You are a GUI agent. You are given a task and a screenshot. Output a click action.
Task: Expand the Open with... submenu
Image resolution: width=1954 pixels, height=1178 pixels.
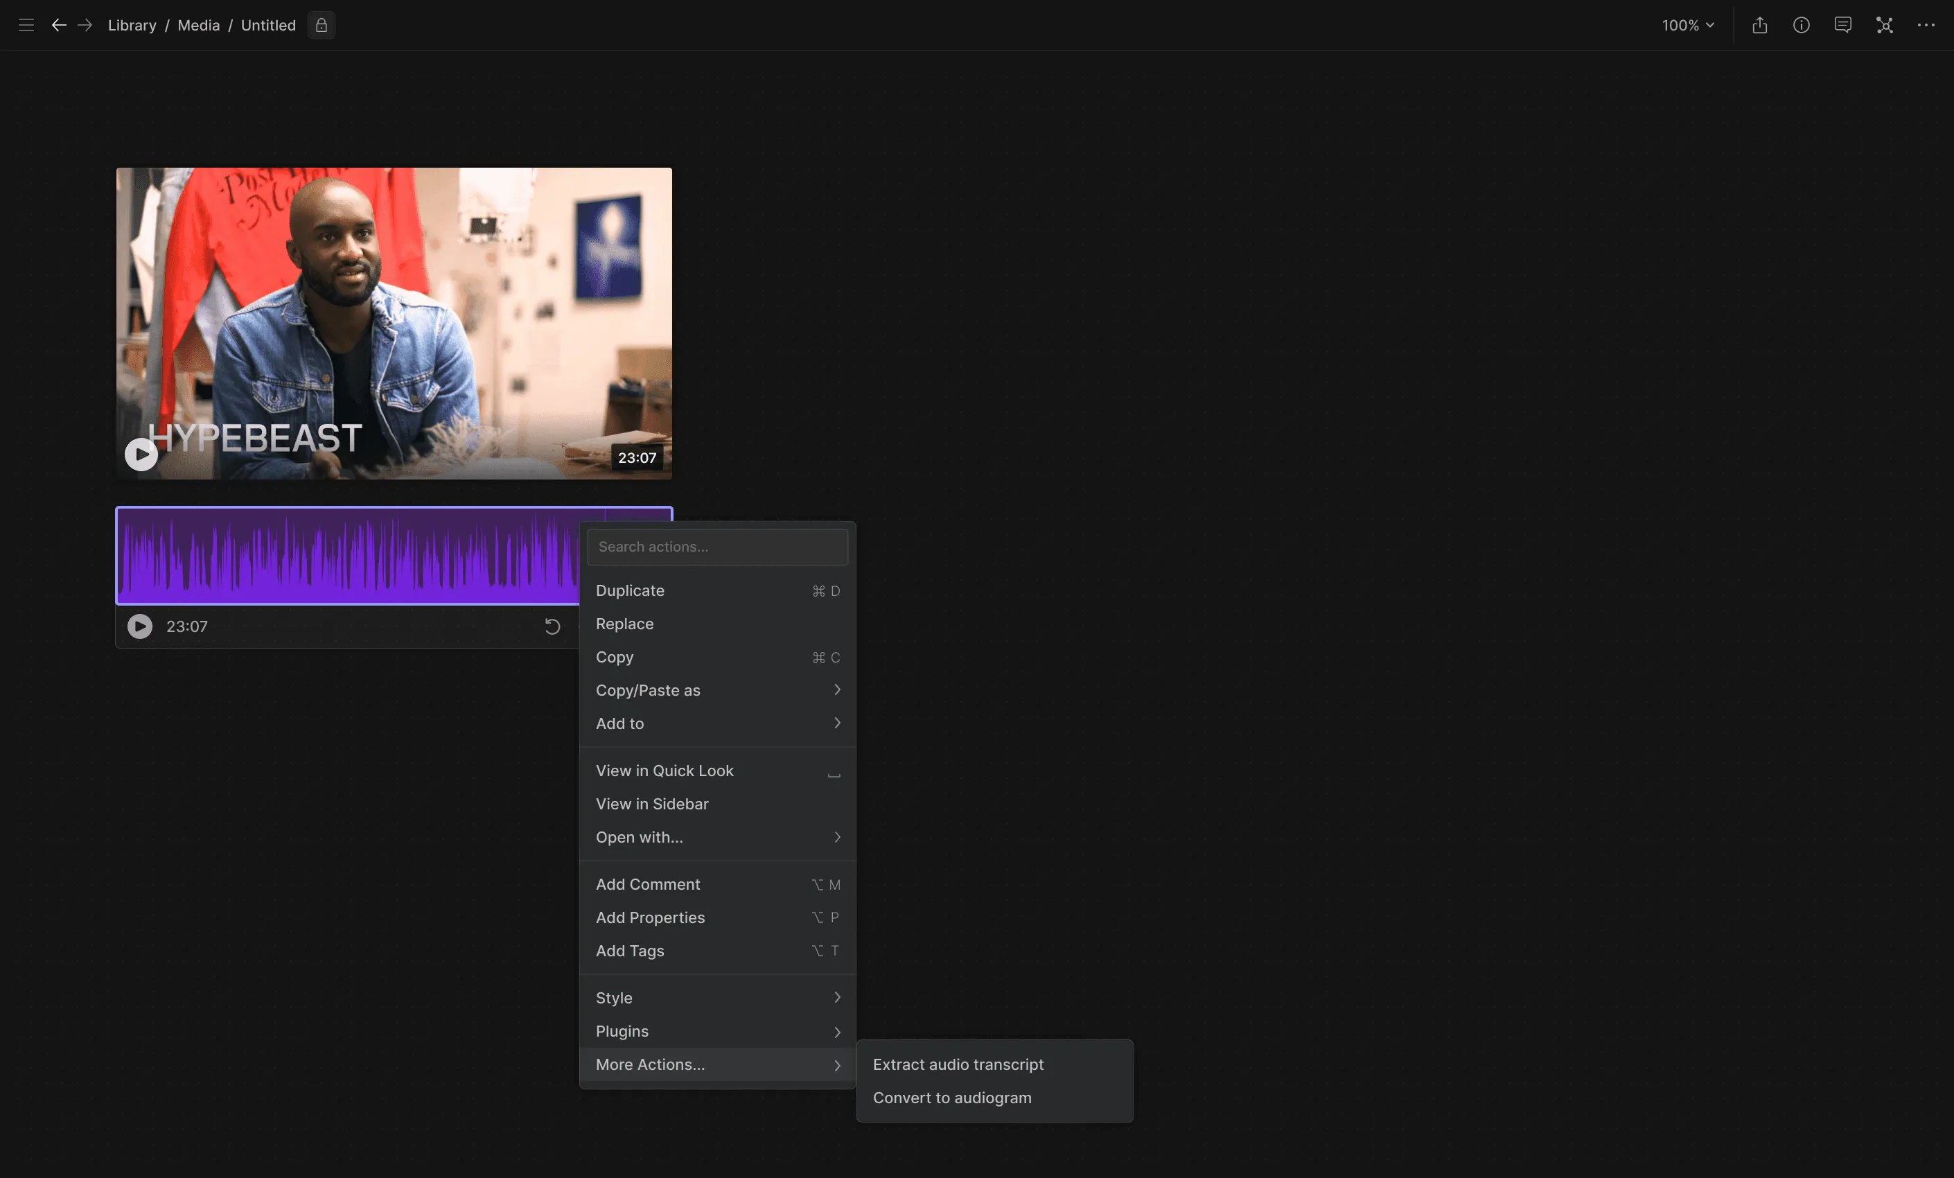717,838
